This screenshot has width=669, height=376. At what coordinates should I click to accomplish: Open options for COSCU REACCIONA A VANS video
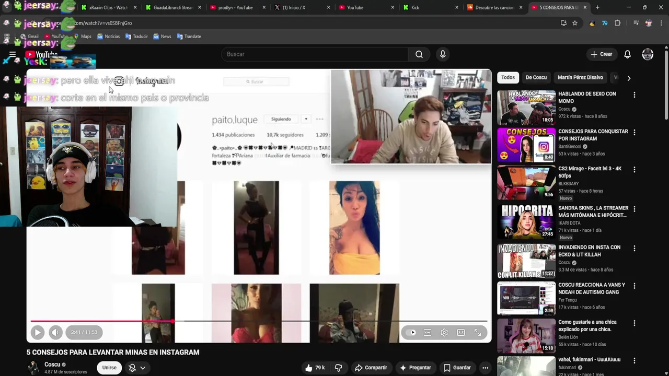[634, 286]
